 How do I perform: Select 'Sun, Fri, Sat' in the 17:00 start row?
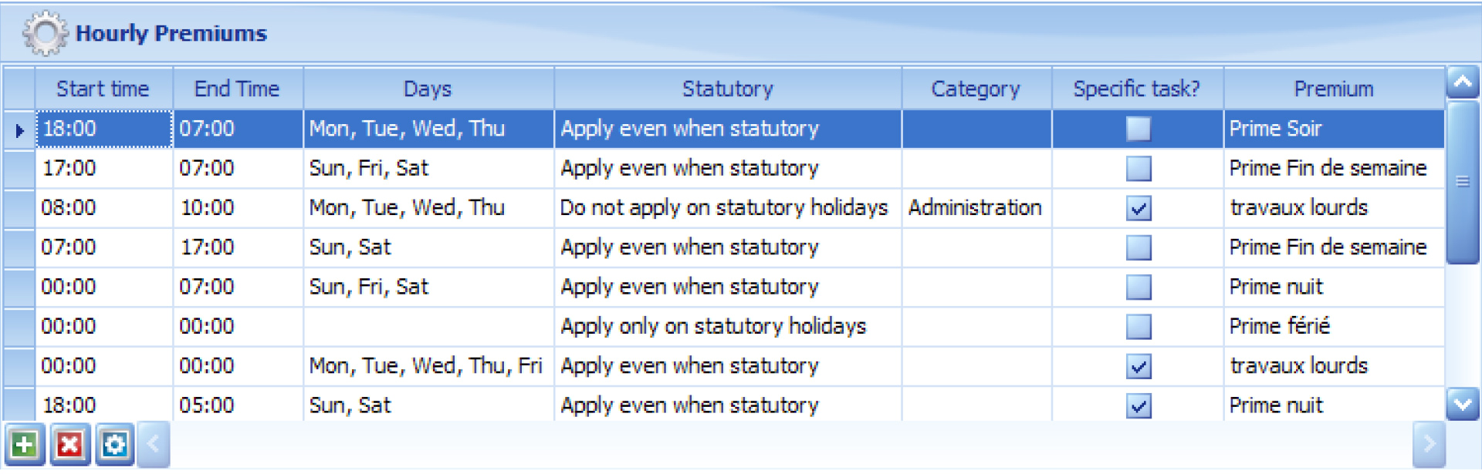point(428,168)
